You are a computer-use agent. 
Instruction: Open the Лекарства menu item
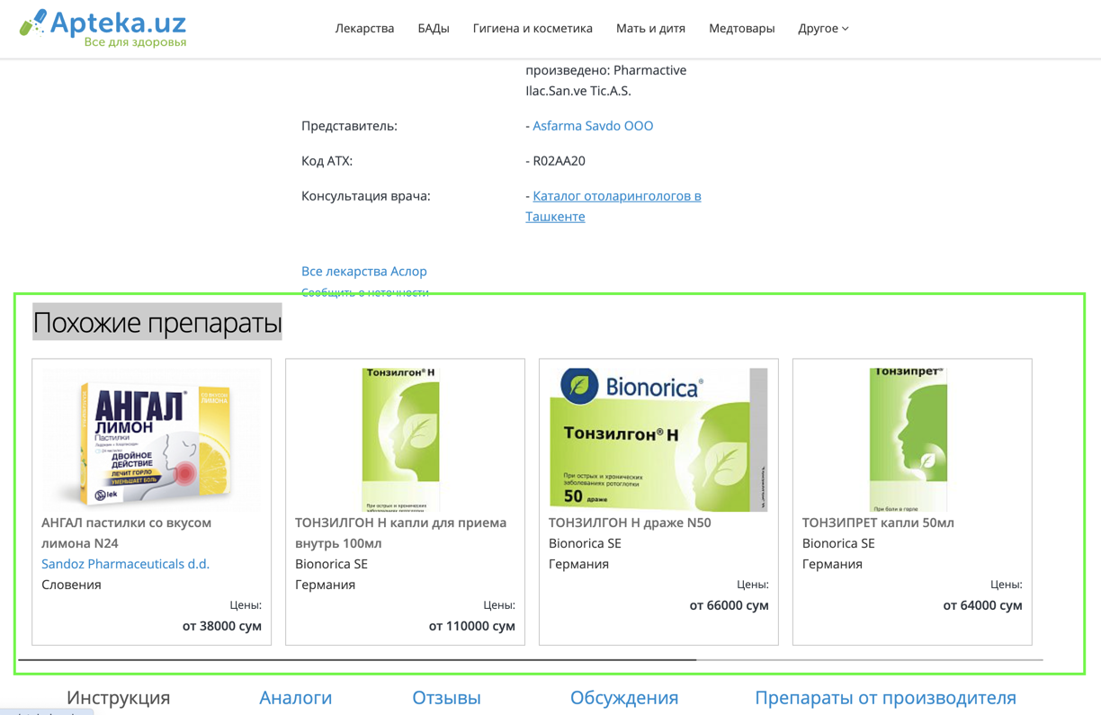[364, 28]
